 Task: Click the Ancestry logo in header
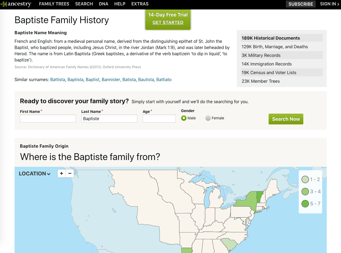click(16, 4)
